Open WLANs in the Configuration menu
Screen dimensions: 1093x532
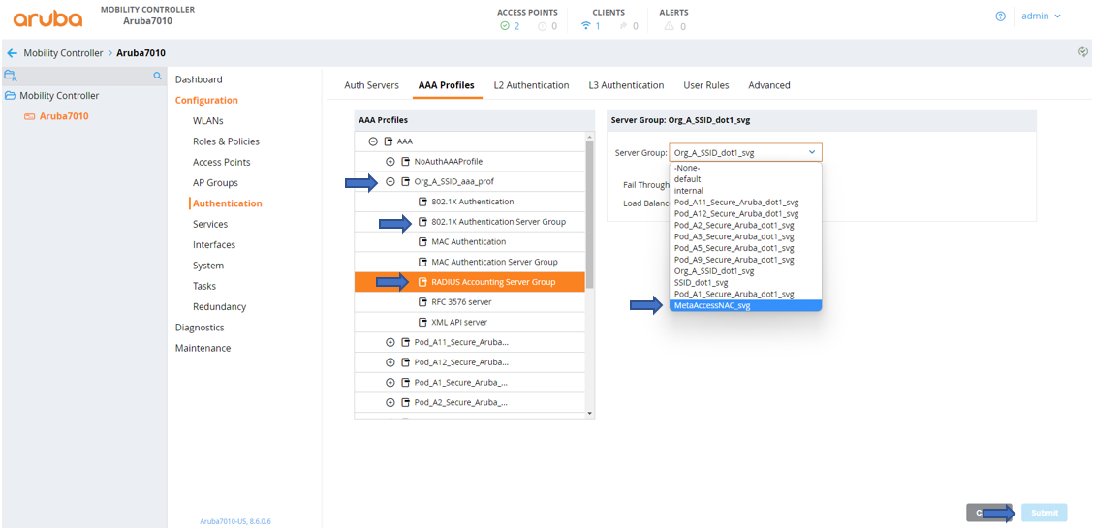[x=207, y=121]
